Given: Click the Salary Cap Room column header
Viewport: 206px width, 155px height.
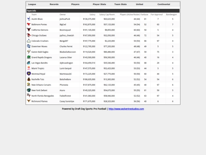Looking at the screenshot, I should click(x=107, y=15).
